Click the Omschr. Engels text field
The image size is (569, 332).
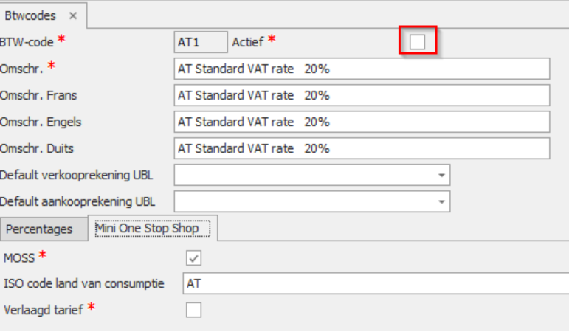point(362,122)
